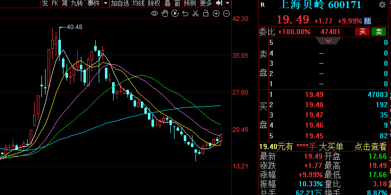Open dropdown arrow at toolbar's right end
This screenshot has width=391, height=195.
227,3
